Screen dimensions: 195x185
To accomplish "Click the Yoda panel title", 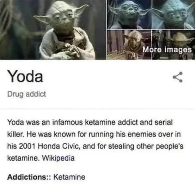I will [25, 76].
